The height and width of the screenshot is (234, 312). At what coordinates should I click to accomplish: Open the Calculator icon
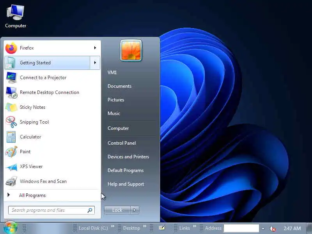click(x=11, y=137)
